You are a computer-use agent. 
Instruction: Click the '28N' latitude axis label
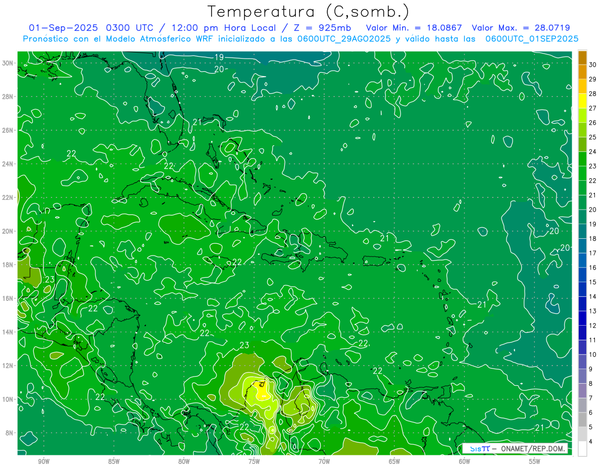click(x=8, y=96)
